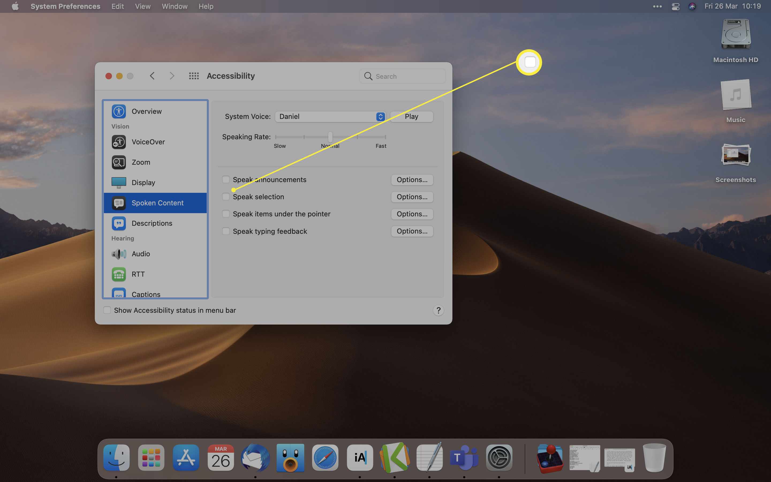Toggle Show Accessibility status in menu bar

point(108,310)
